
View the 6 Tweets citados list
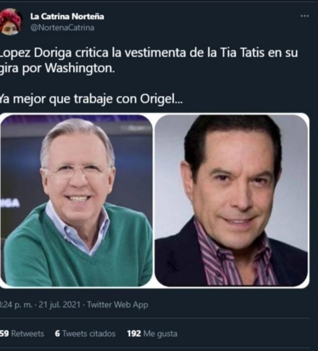click(x=85, y=334)
